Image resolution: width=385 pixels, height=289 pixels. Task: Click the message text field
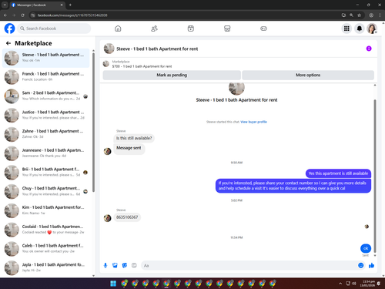point(249,265)
